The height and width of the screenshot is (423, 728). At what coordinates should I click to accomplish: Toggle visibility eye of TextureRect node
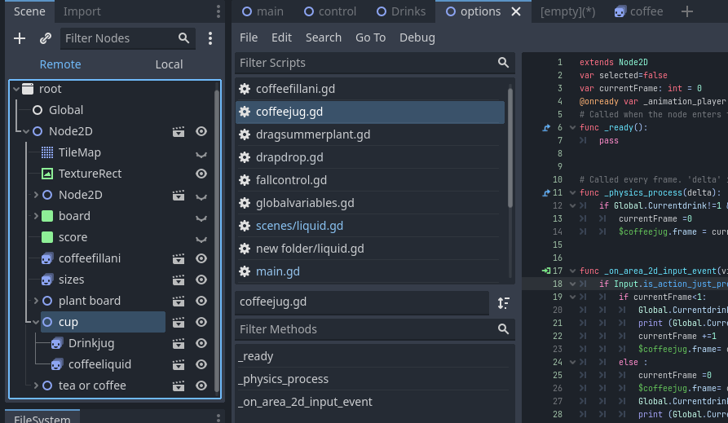[x=201, y=174]
